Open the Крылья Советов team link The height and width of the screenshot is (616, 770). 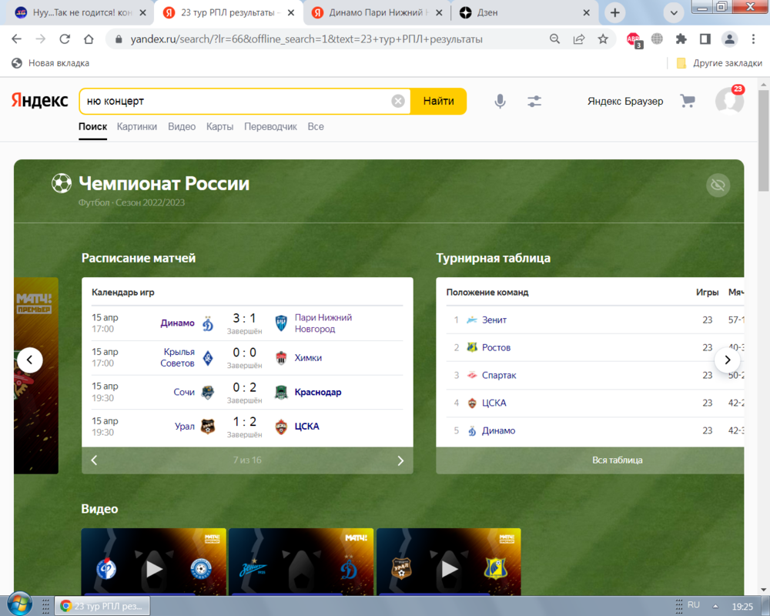point(177,357)
